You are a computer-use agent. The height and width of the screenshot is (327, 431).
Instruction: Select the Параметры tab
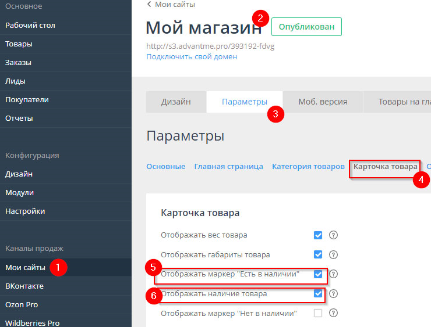tap(244, 102)
